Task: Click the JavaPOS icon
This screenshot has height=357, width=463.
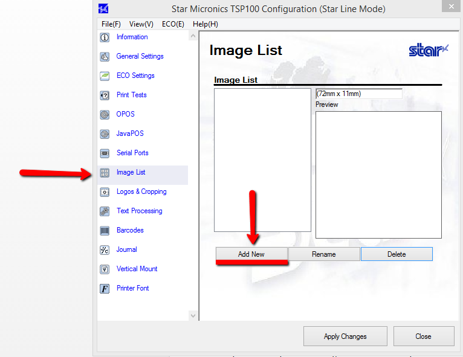Action: point(105,134)
